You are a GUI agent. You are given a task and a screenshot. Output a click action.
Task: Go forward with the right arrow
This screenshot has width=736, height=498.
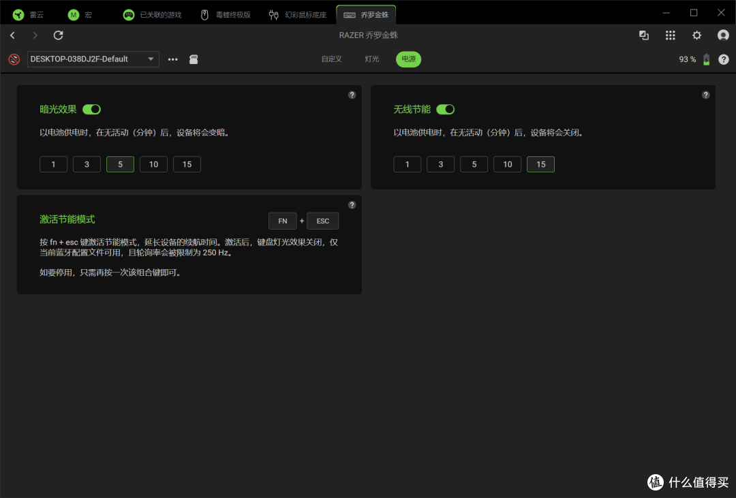[x=35, y=35]
